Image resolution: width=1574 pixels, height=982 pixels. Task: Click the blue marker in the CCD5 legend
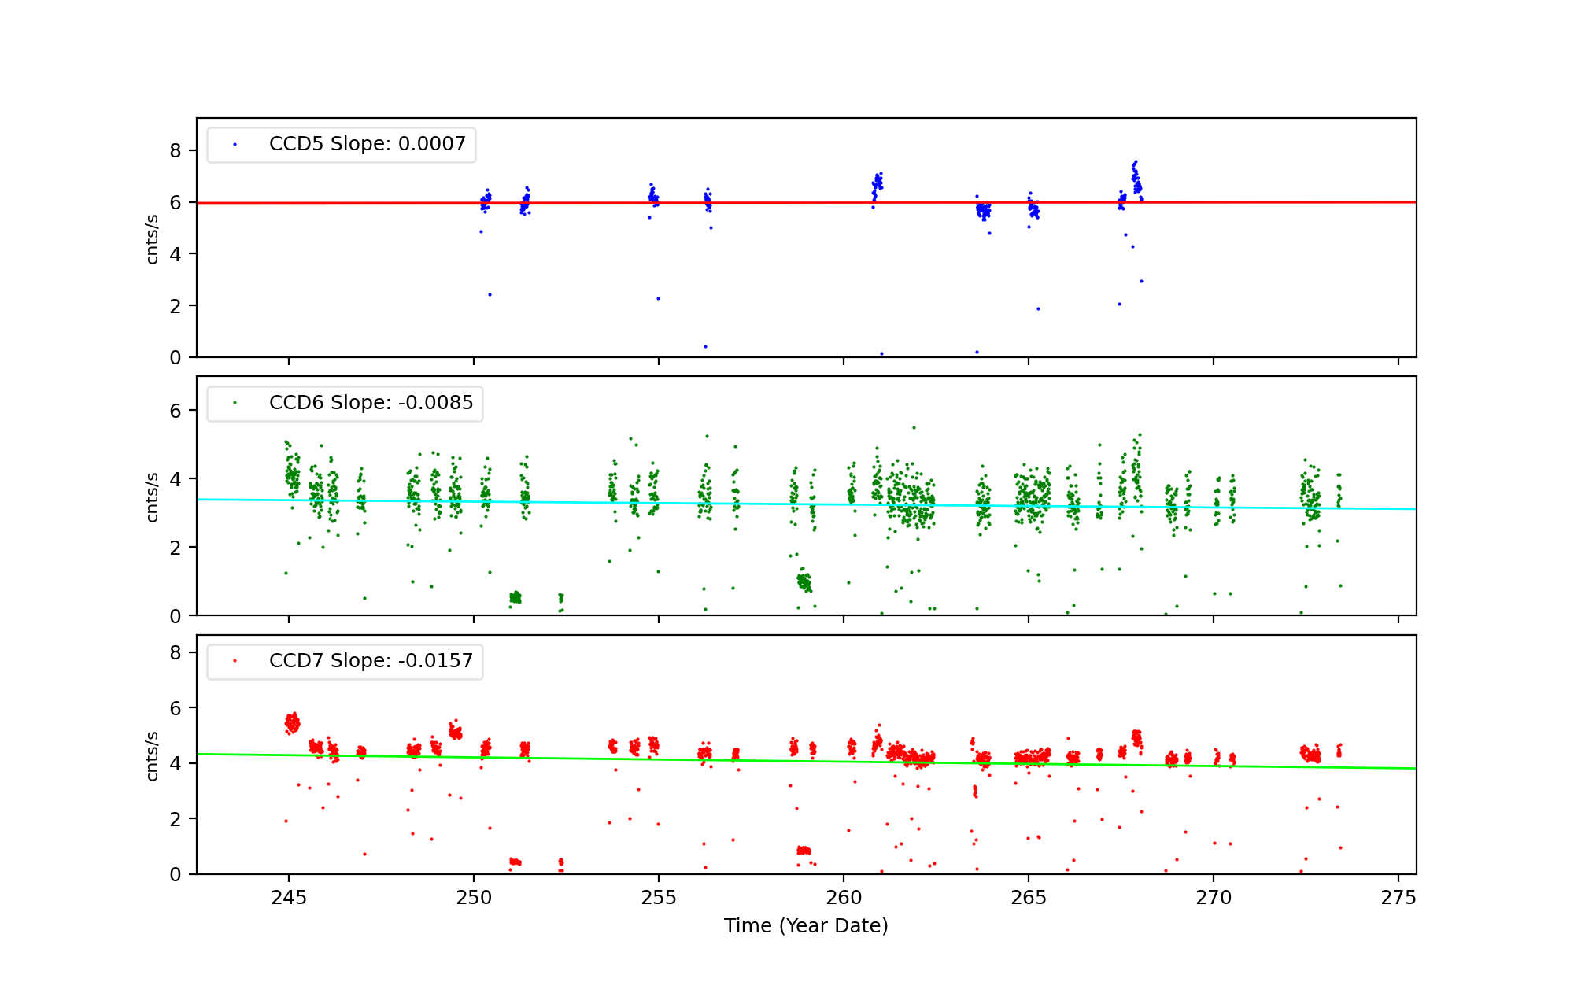[235, 145]
